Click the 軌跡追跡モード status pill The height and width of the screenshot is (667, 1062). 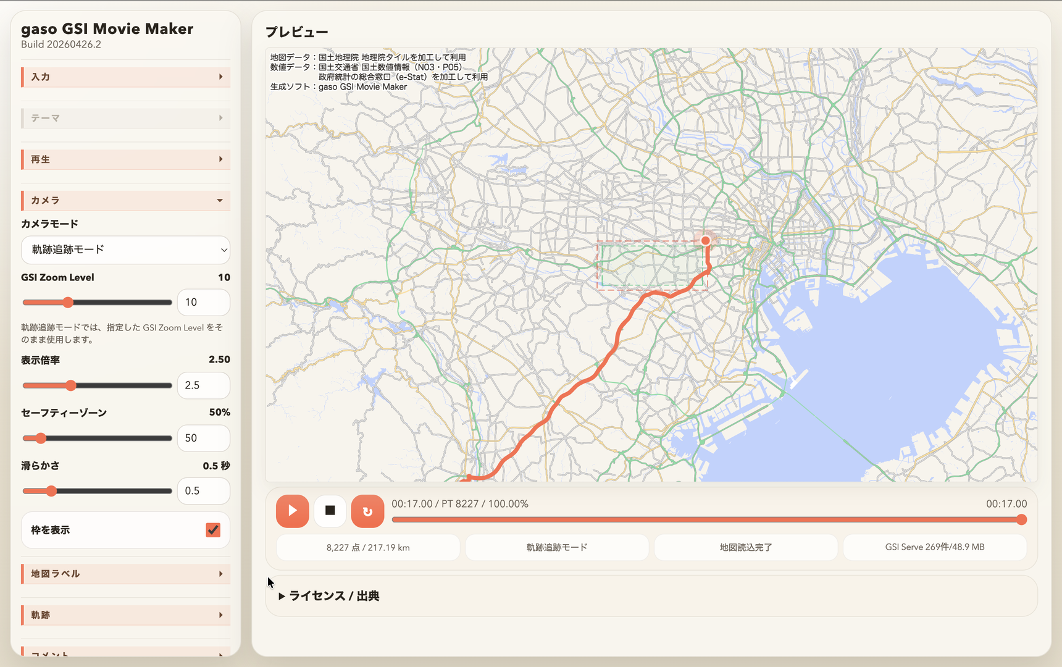(557, 548)
